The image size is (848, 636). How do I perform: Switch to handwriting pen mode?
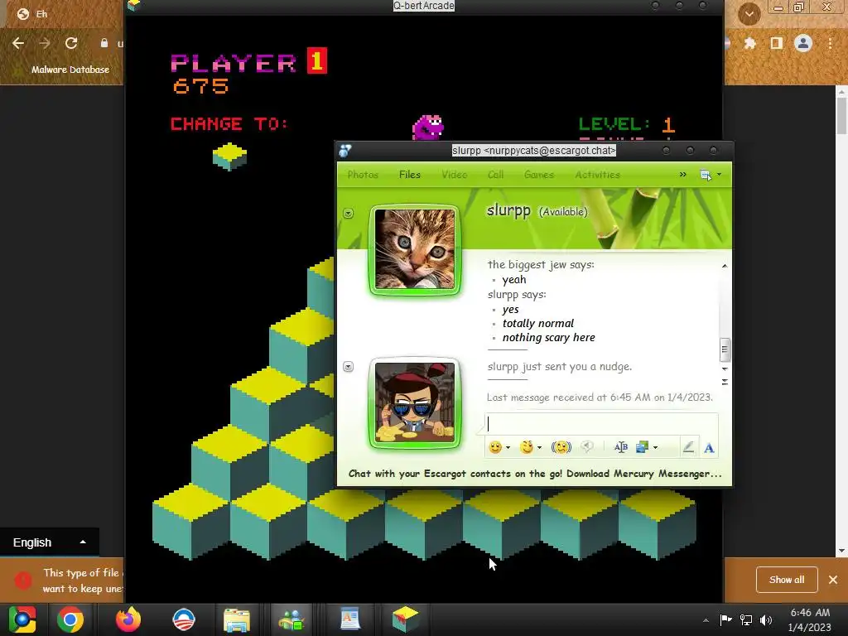coord(688,447)
